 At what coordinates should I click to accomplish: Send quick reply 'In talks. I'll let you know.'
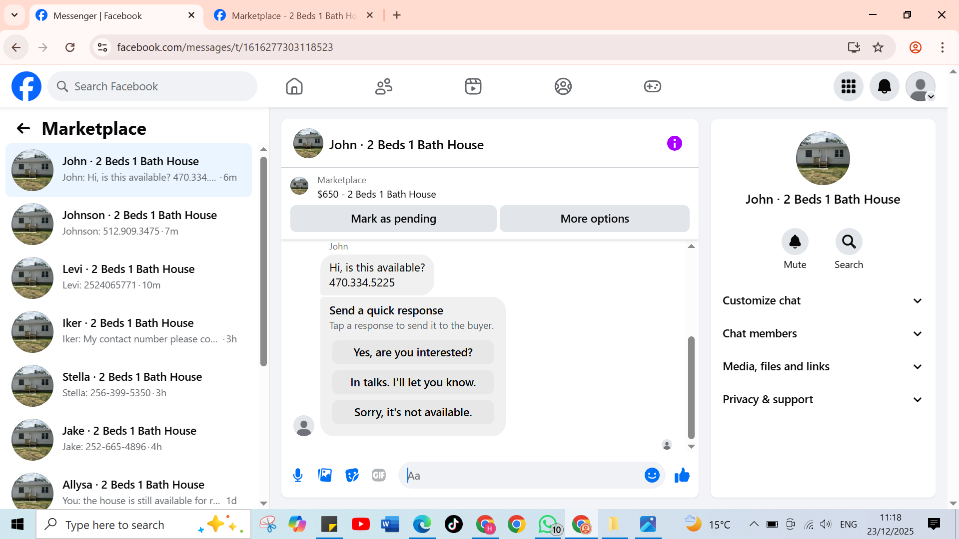tap(413, 382)
